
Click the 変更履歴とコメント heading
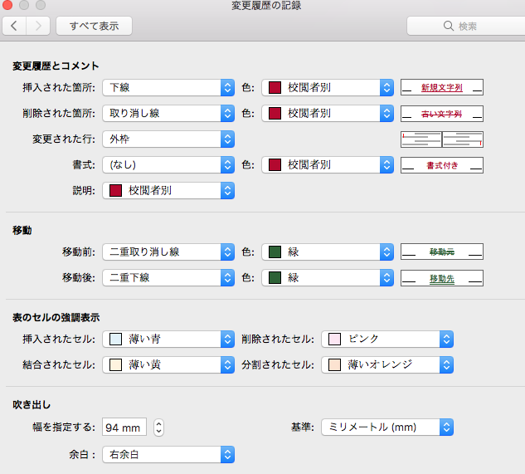pyautogui.click(x=56, y=66)
